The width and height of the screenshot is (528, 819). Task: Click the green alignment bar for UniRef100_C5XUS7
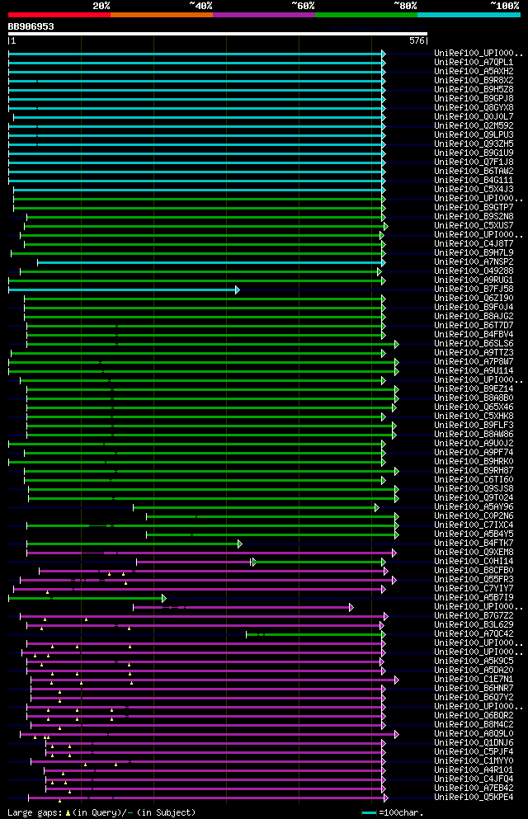point(205,226)
